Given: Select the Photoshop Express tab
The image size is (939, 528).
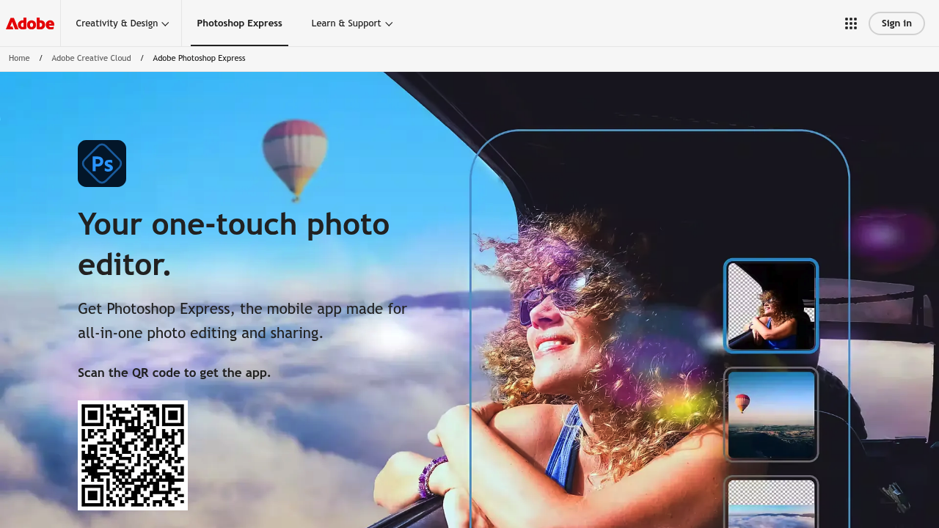Looking at the screenshot, I should (x=239, y=23).
